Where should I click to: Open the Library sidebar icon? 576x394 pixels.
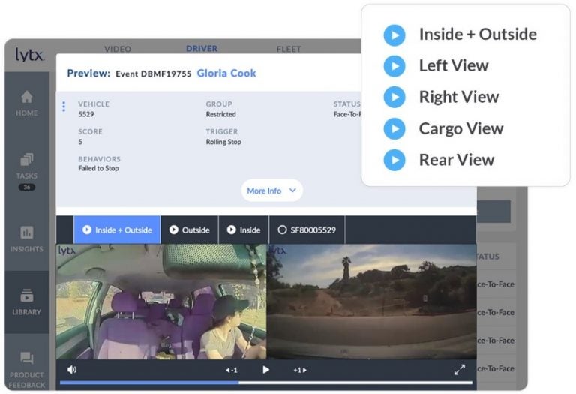tap(27, 296)
